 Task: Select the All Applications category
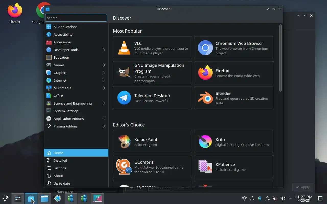76,27
